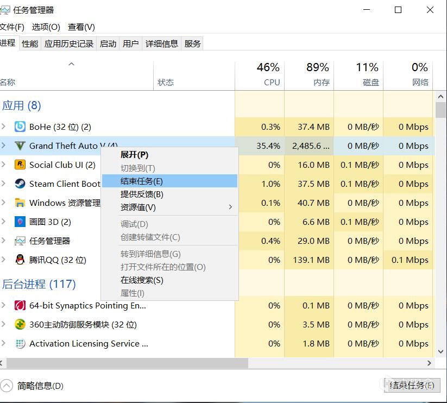Switch to the 详细信息 tab

click(x=162, y=43)
